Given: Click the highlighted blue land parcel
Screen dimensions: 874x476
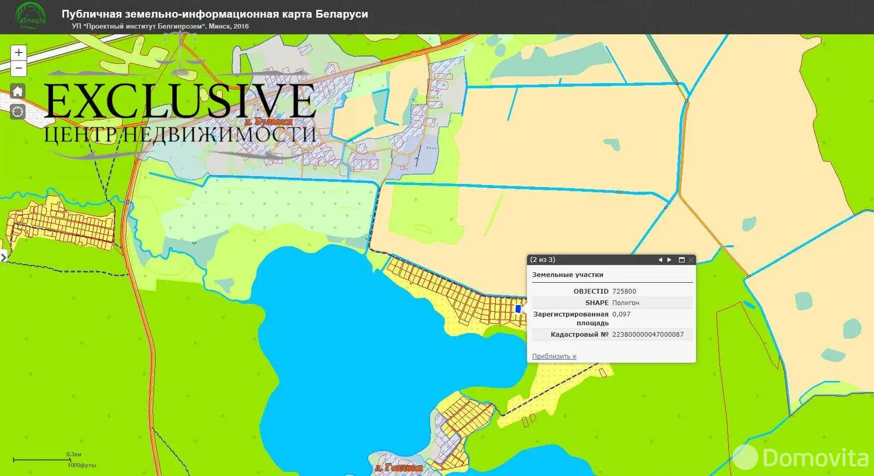Looking at the screenshot, I should (518, 309).
